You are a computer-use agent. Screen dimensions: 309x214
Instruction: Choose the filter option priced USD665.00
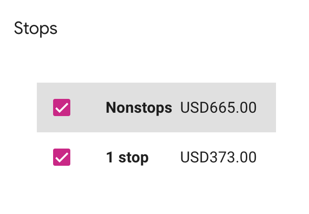[156, 107]
